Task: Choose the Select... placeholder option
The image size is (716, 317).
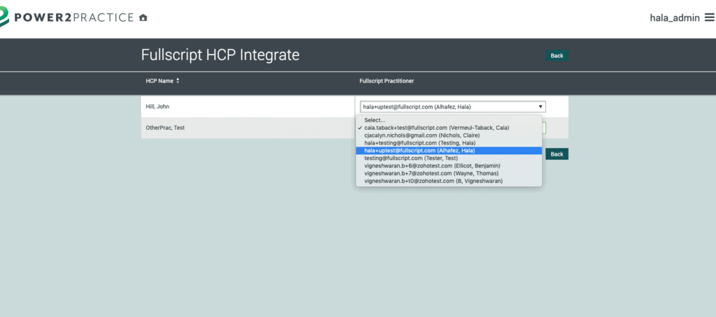Action: point(449,120)
